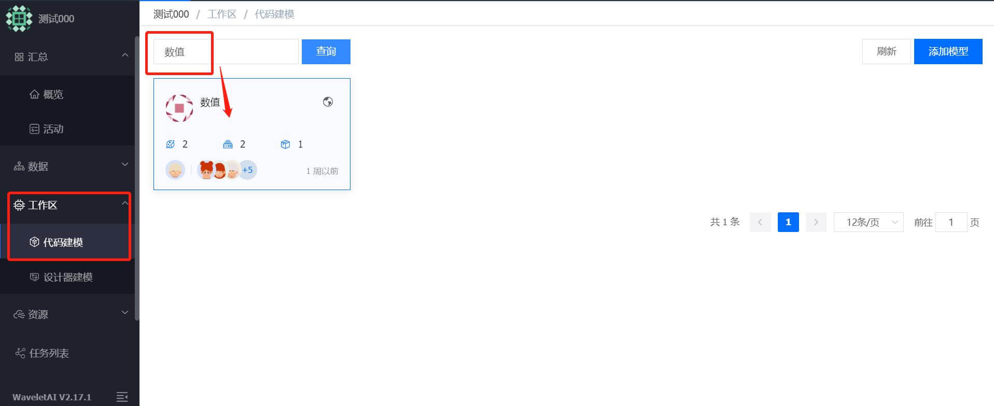994x406 pixels.
Task: Open 设计器建模 in the sidebar
Action: [66, 277]
